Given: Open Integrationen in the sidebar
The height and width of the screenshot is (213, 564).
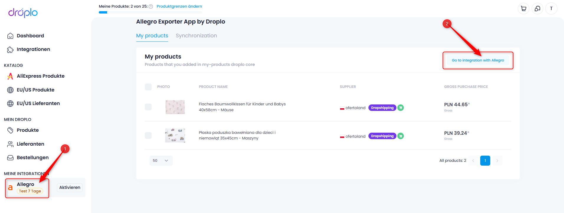Looking at the screenshot, I should point(33,49).
